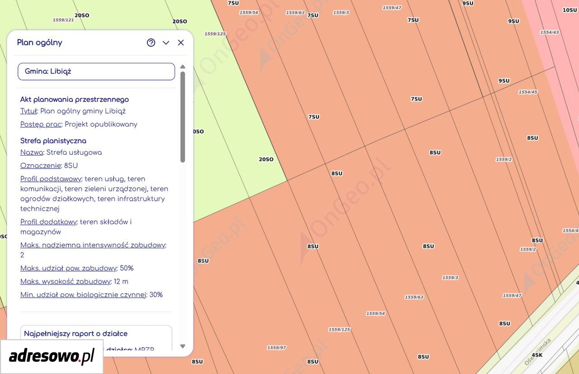Click the Najpełniejszy raport o działce heading
Image resolution: width=579 pixels, height=374 pixels.
click(x=76, y=334)
